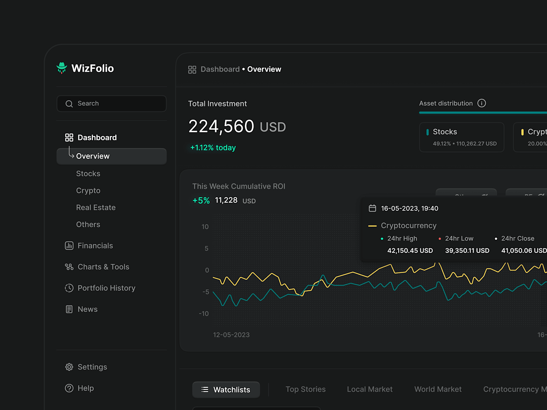The height and width of the screenshot is (410, 547).
Task: Click into the Search input field
Action: (112, 104)
